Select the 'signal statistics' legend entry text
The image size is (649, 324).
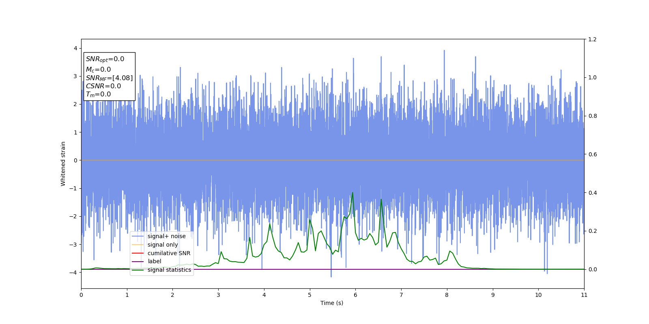[169, 270]
